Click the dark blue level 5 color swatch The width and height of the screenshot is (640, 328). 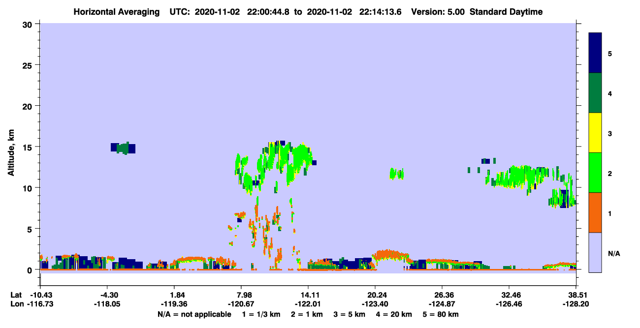point(595,53)
